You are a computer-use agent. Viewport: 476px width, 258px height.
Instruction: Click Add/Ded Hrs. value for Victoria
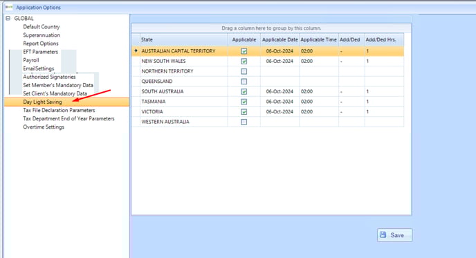click(384, 111)
